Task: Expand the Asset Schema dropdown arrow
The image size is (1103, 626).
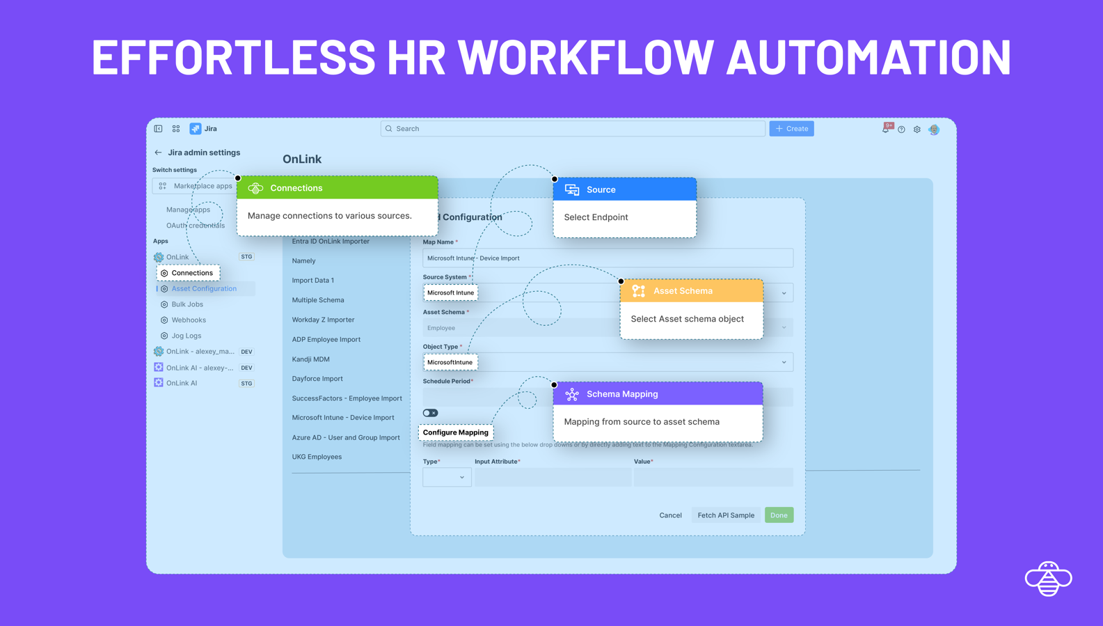Action: coord(784,328)
